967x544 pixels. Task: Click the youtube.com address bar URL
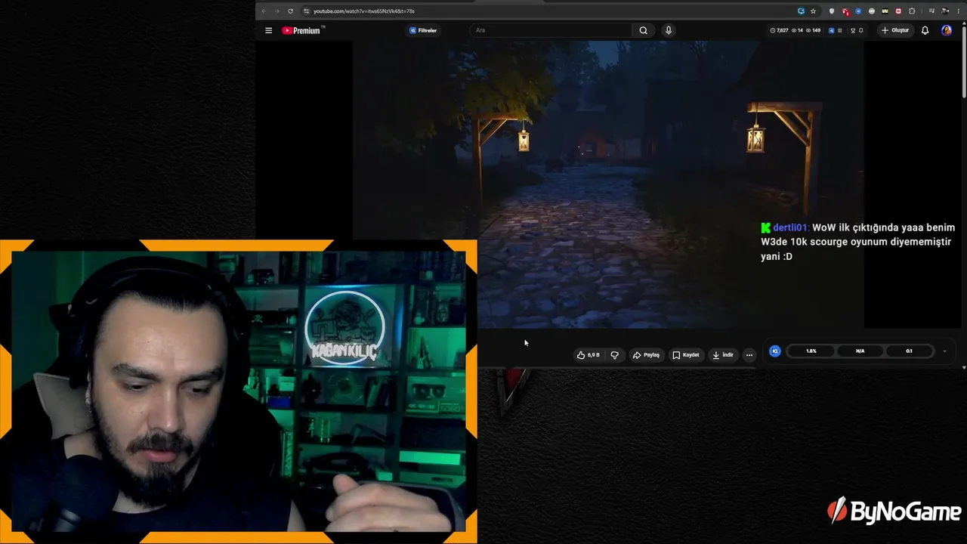pos(364,11)
